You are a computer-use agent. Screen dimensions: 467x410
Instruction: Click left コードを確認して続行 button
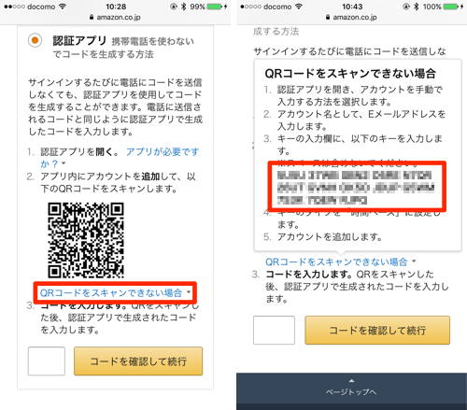tap(138, 361)
